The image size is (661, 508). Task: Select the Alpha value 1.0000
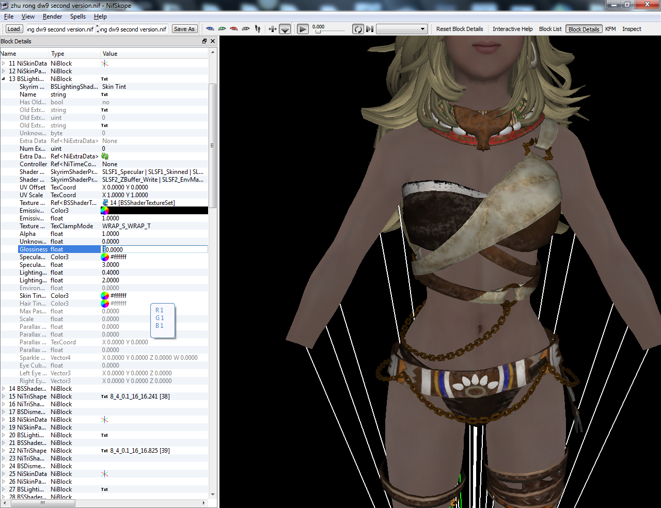[x=111, y=234]
